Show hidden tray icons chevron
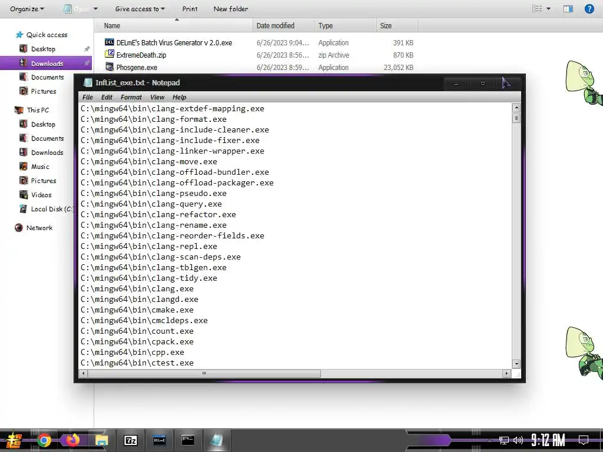Viewport: 603px width, 452px height. pos(489,440)
